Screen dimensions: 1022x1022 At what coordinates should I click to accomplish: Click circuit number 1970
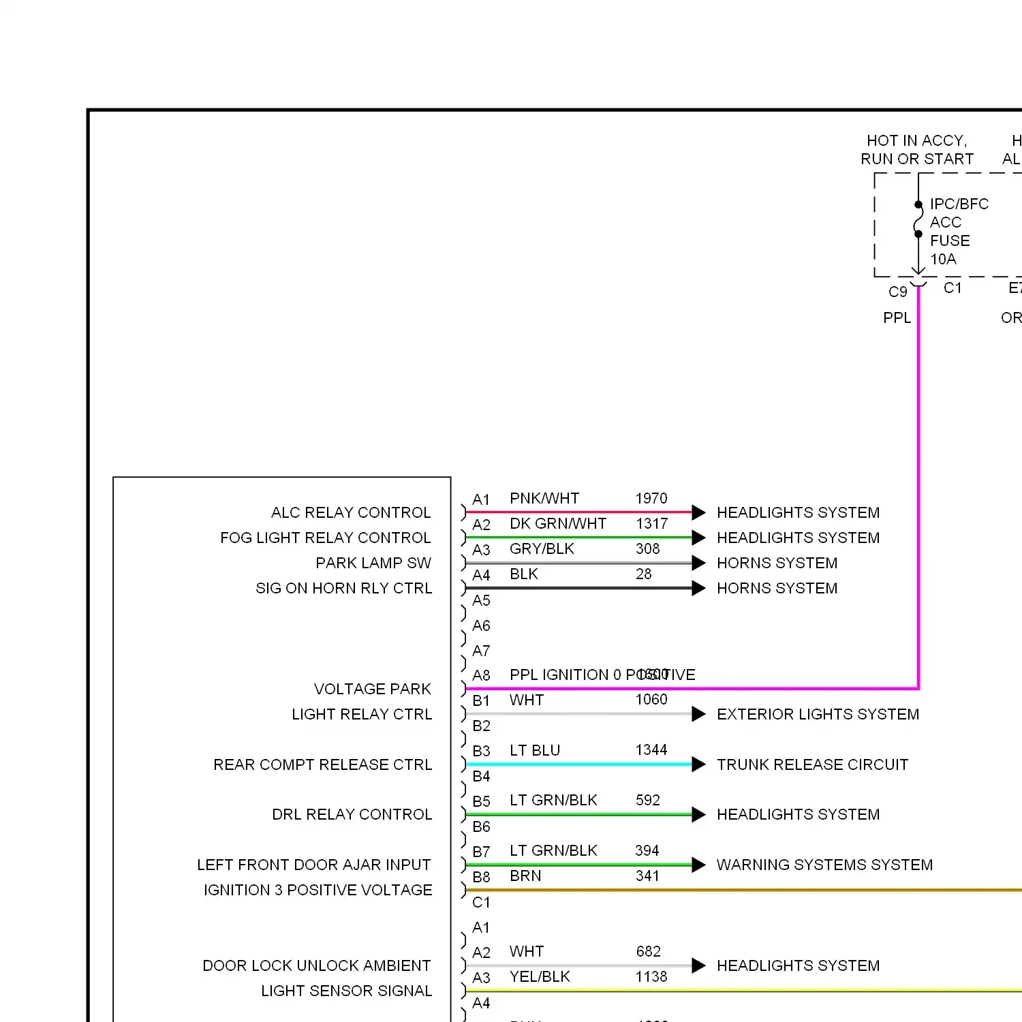pos(651,498)
